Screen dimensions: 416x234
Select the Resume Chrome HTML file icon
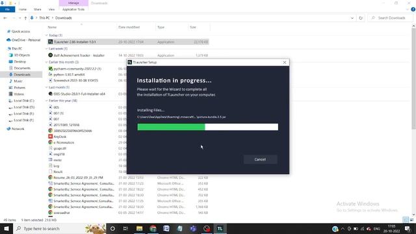[x=51, y=177]
